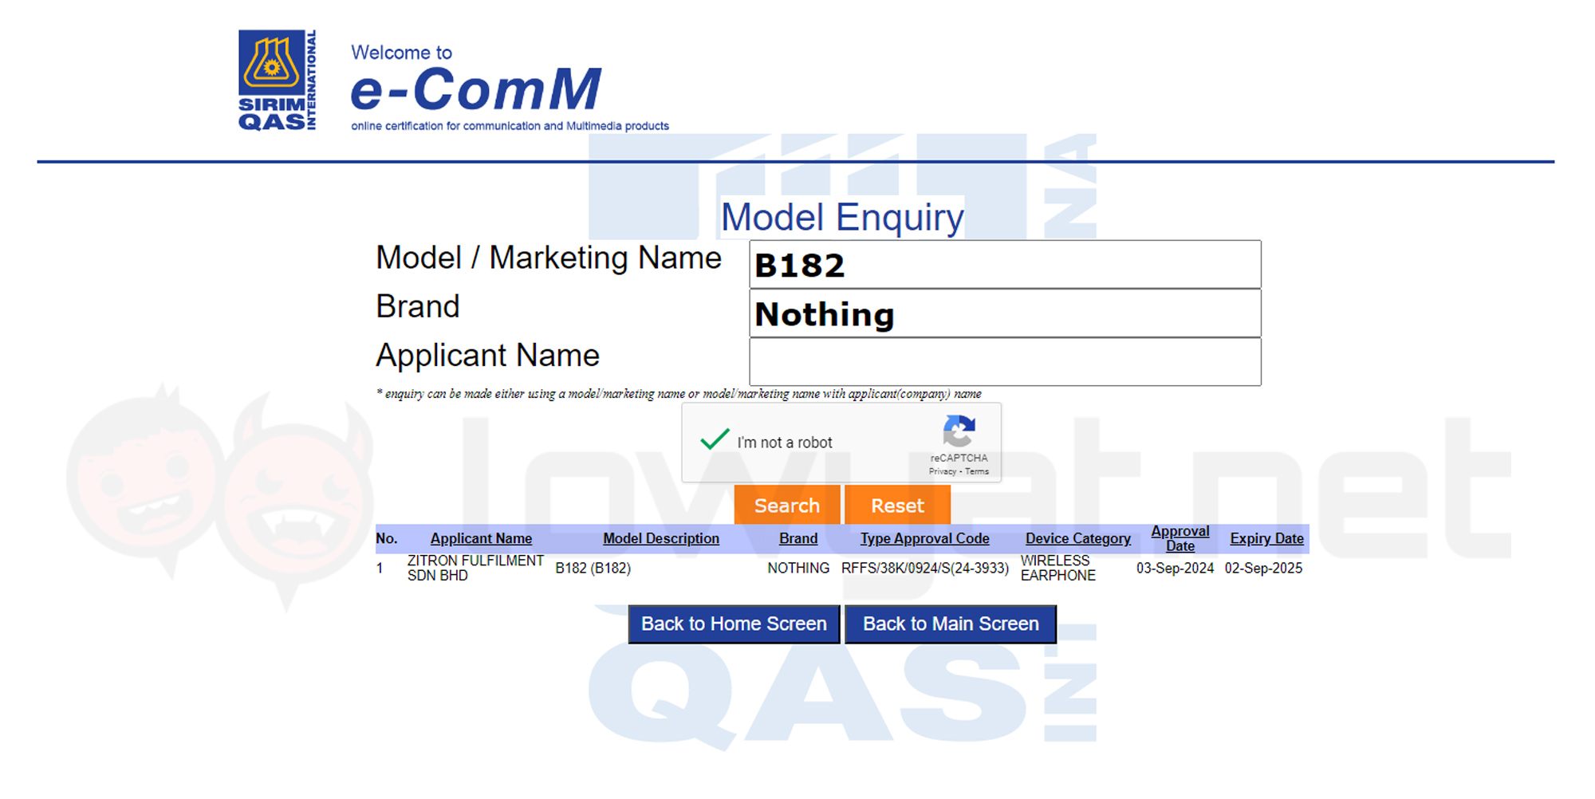Click the reCAPTCHA logo icon

(x=959, y=431)
